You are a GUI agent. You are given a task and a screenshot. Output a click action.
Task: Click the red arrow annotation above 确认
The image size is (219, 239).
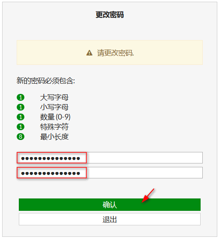tap(148, 195)
